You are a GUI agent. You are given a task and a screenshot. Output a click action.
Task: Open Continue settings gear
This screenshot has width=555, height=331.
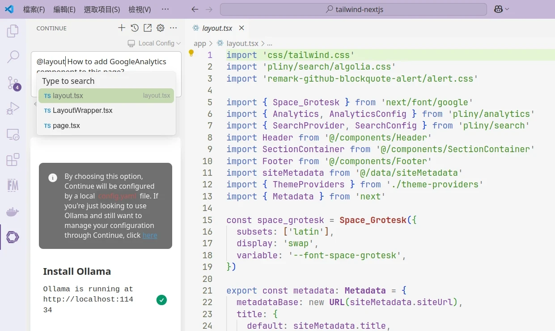[x=161, y=28]
